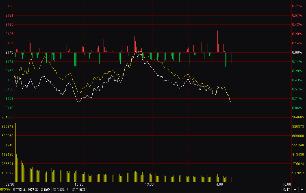Click the 964685 left volume axis label
The height and width of the screenshot is (193, 306).
7,117
